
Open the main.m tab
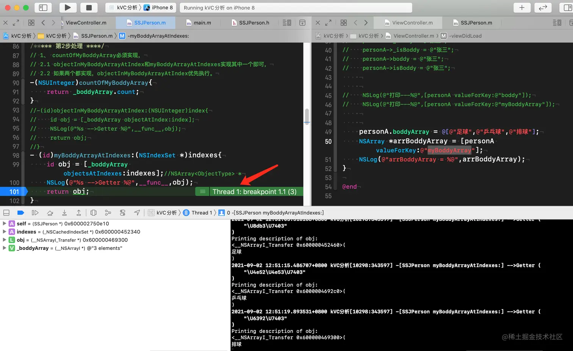[x=199, y=23]
